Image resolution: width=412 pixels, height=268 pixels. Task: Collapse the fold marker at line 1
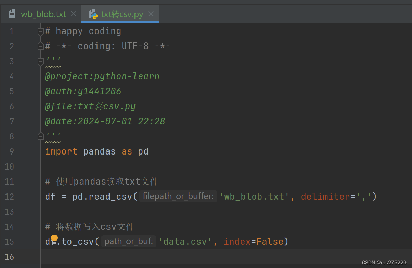(x=40, y=31)
